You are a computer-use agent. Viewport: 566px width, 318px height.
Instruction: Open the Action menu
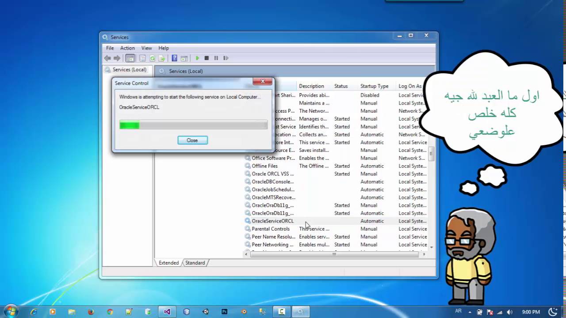[127, 48]
